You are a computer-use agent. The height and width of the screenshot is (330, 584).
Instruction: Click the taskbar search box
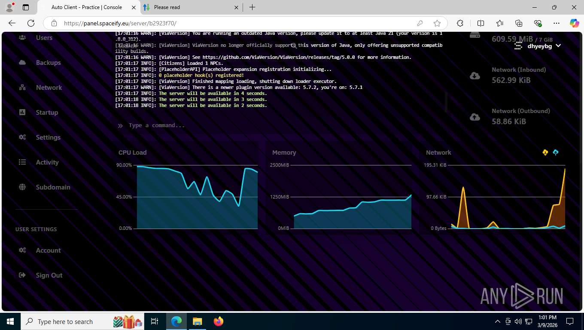[x=83, y=321]
